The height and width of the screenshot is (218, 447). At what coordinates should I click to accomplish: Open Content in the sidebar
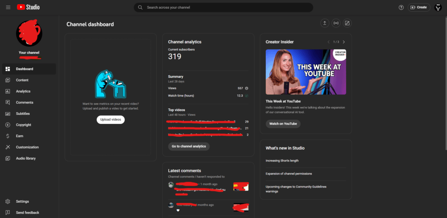coord(29,80)
